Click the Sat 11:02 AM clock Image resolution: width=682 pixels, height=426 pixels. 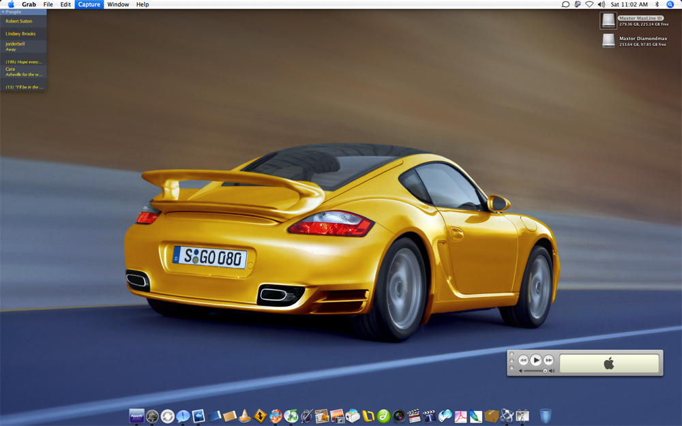coord(629,4)
